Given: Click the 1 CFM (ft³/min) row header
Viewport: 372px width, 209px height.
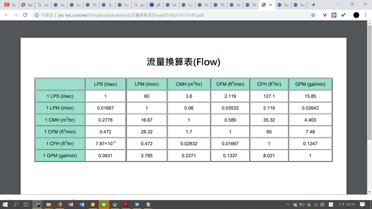Looking at the screenshot, I should coord(60,132).
